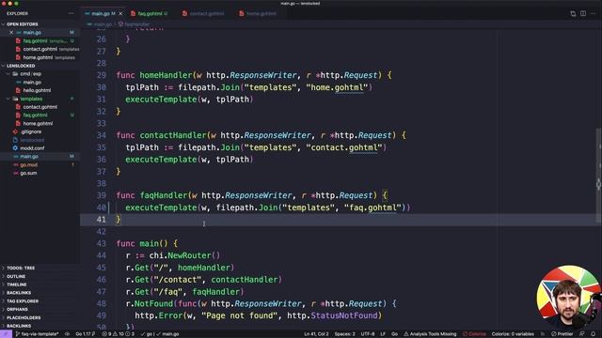Click the Prettier status item
Viewport: 602px width, 338px height.
[562, 334]
